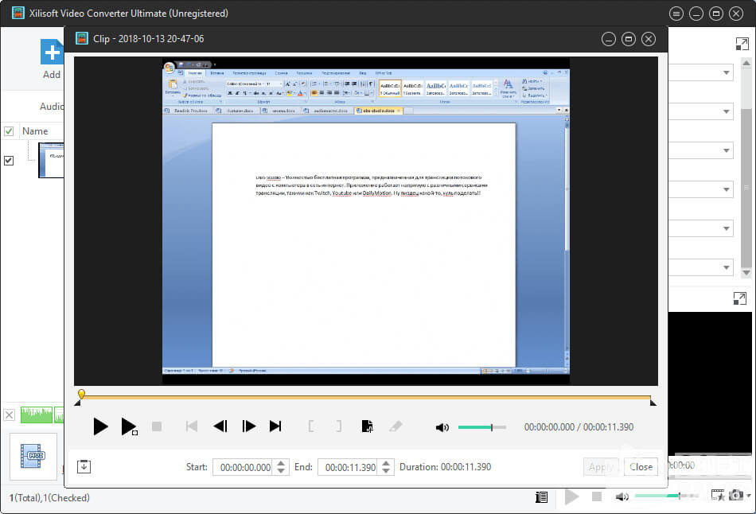Toggle the Name column header checkbox
This screenshot has height=514, width=756.
point(9,131)
